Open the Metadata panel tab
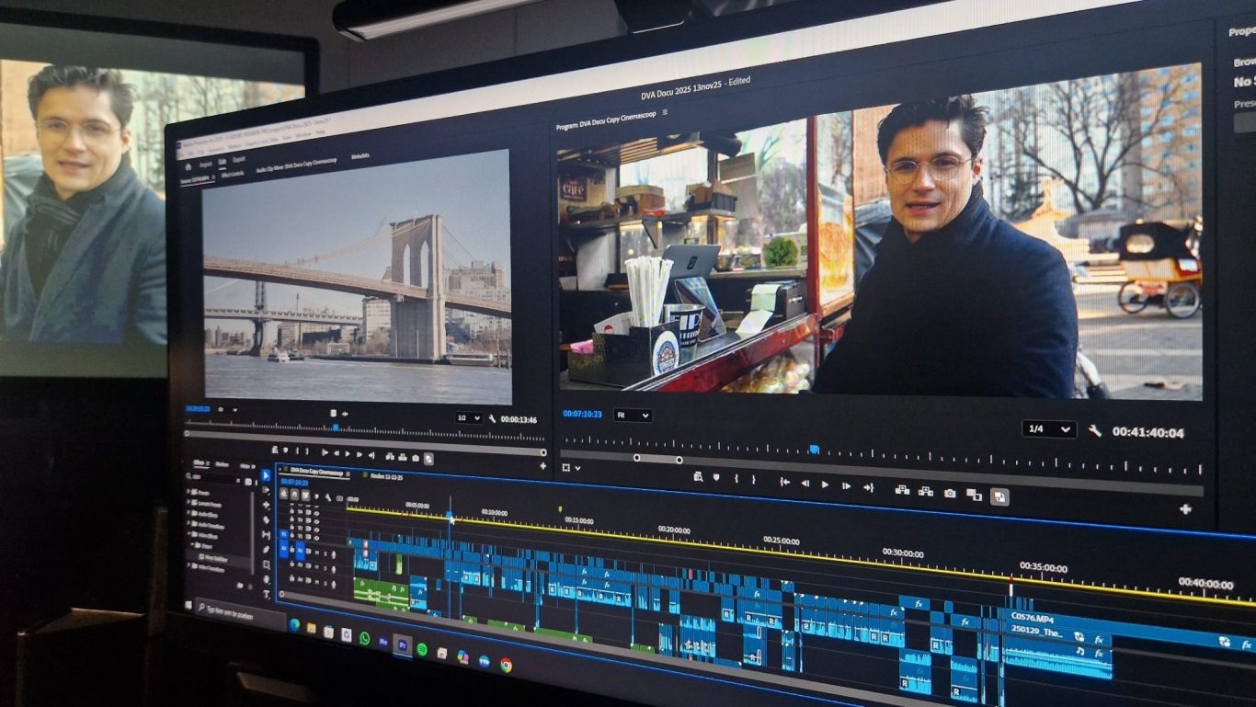 pos(360,156)
